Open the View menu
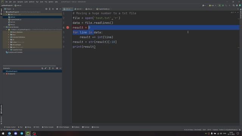Screen dimensions: 242x136 pos(14,2)
